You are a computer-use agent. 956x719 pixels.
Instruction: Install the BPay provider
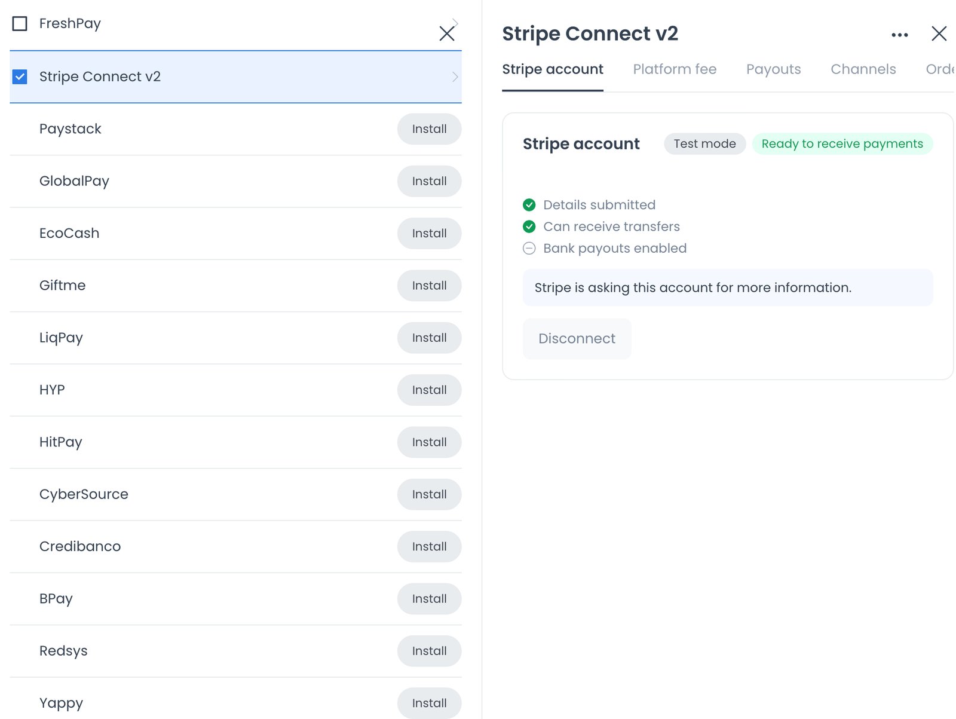[429, 599]
